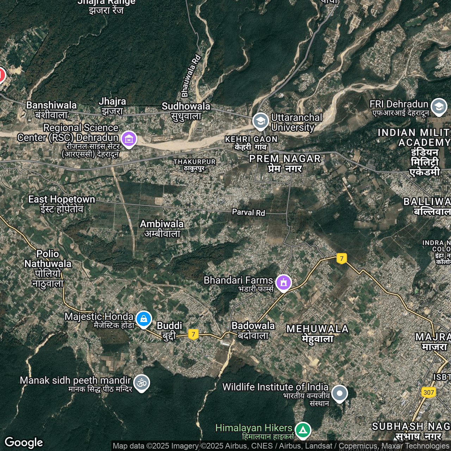Select the FRI Dehradun graduation cap pin
The width and height of the screenshot is (451, 451).
tap(439, 106)
